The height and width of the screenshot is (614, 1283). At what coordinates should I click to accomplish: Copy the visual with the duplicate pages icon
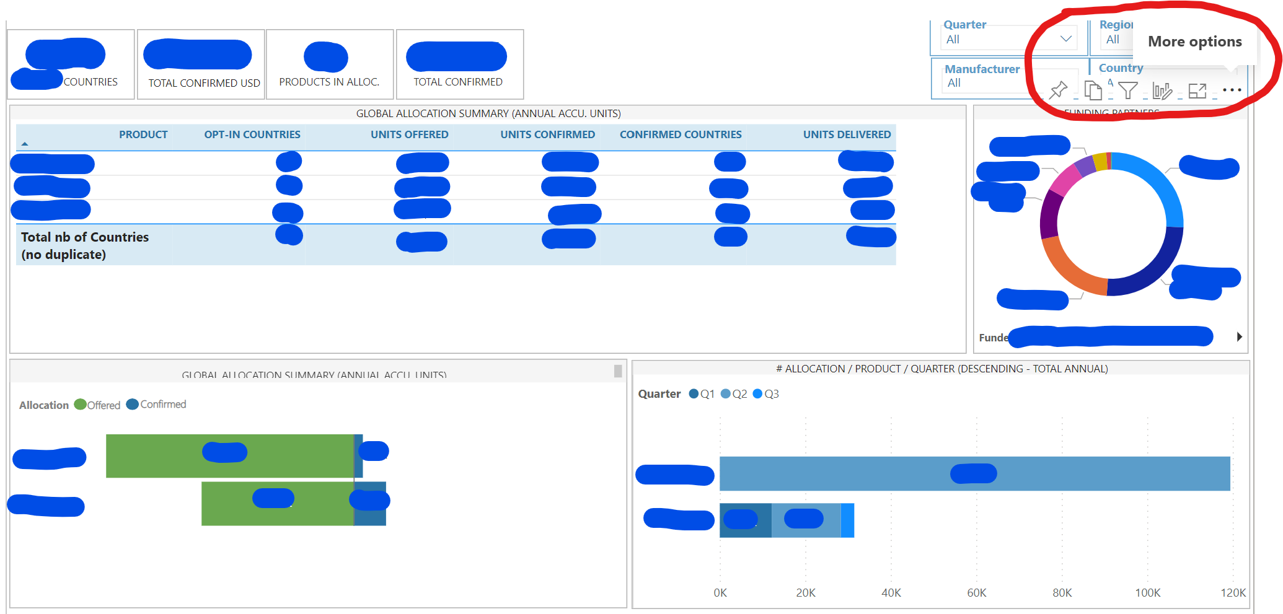coord(1093,90)
